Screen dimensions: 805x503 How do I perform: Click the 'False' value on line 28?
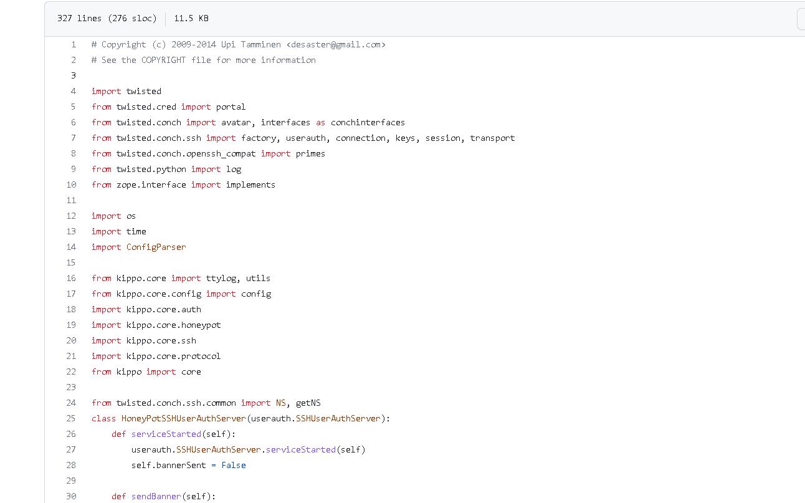(x=234, y=465)
